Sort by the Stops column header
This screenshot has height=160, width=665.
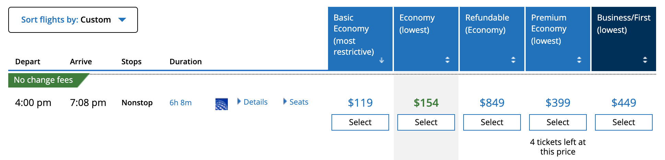(131, 62)
